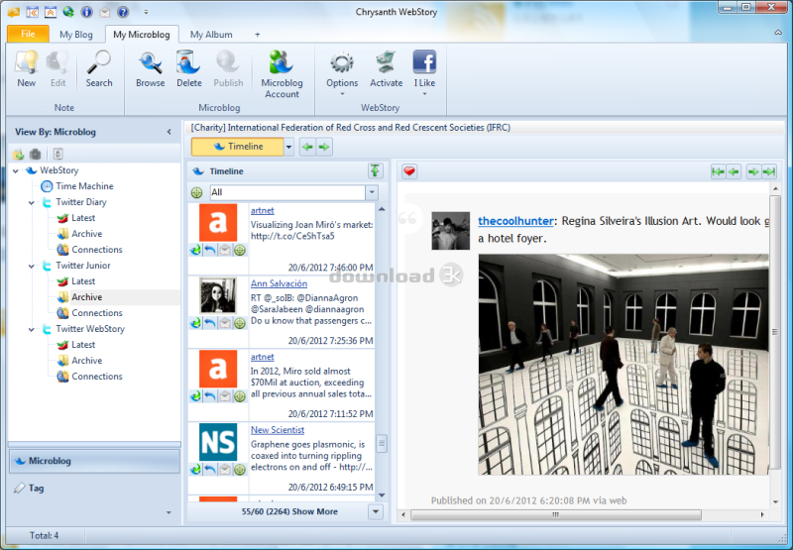Select the Facebook I Like button
793x550 pixels.
pos(424,73)
